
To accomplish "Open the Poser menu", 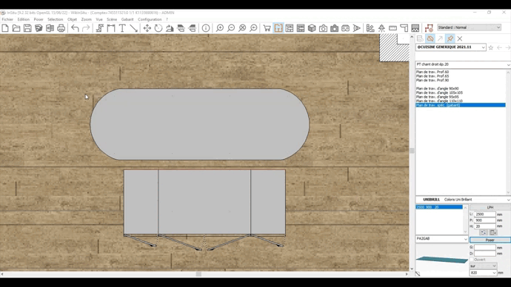I will [x=39, y=19].
